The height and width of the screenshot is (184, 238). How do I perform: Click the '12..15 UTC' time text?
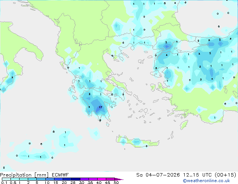(197, 175)
